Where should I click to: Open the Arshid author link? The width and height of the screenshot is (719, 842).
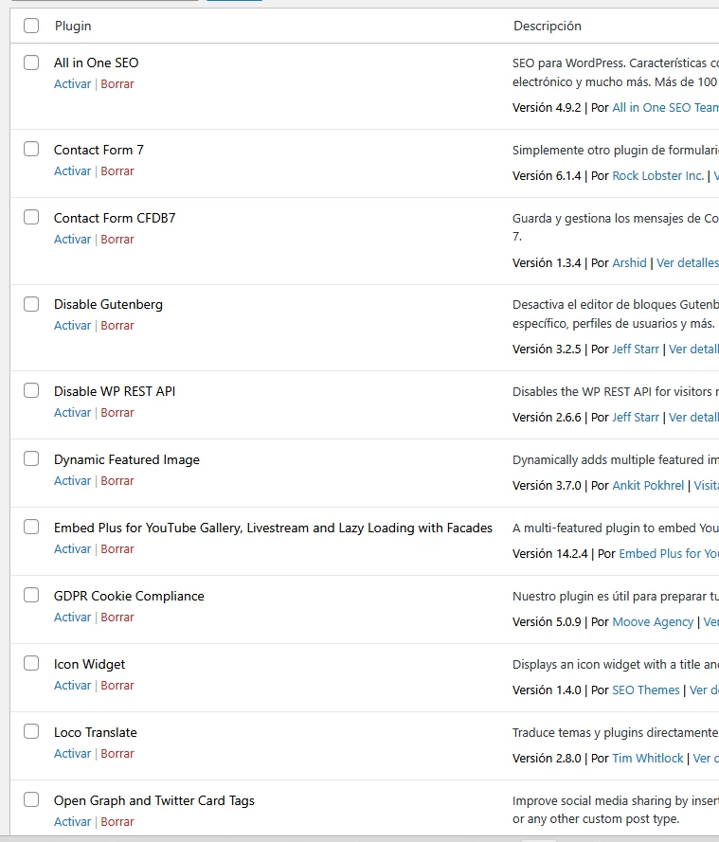click(629, 262)
